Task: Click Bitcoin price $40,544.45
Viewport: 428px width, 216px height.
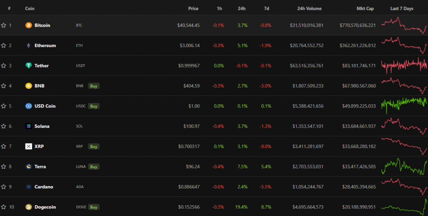Action: pyautogui.click(x=189, y=25)
